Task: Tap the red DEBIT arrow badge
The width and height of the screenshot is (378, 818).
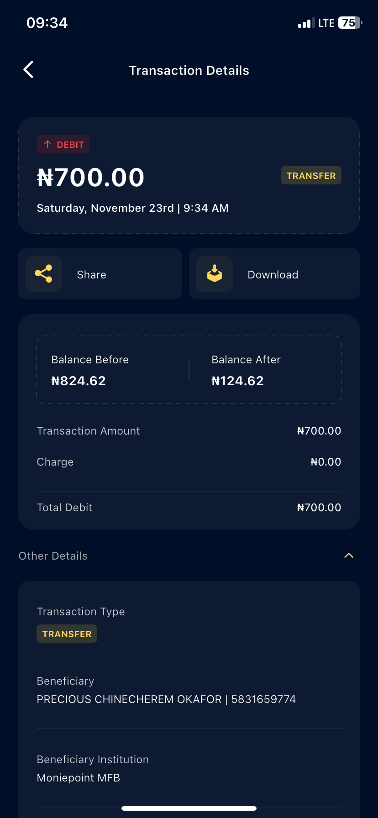Action: pos(63,145)
